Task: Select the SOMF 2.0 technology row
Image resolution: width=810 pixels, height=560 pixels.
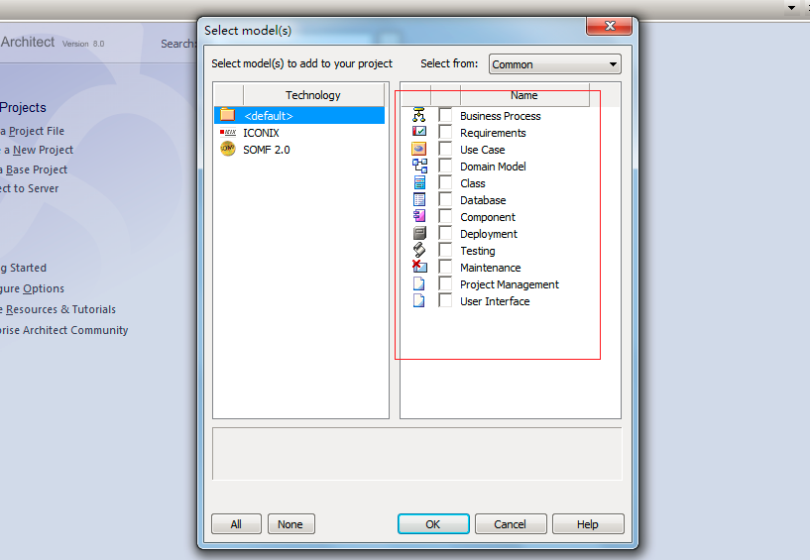Action: (299, 150)
